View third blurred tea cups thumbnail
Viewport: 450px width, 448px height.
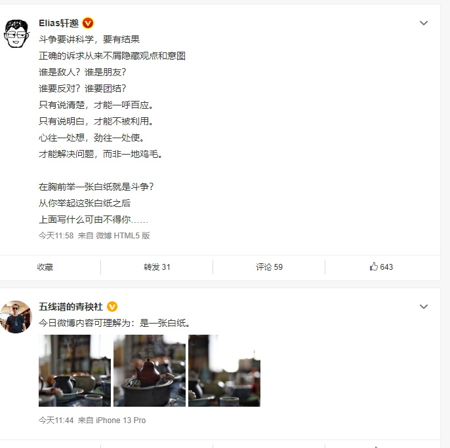tap(224, 371)
